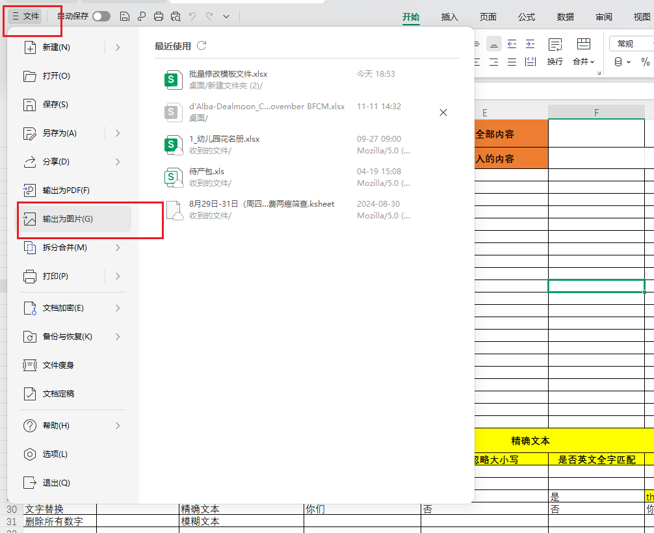The image size is (654, 533).
Task: Apply the percent number format icon
Action: coord(646,61)
